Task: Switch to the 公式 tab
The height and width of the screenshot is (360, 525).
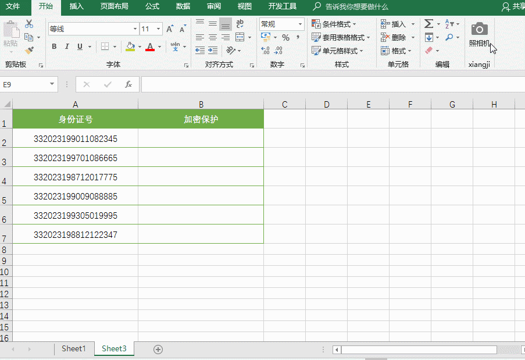Action: (152, 7)
